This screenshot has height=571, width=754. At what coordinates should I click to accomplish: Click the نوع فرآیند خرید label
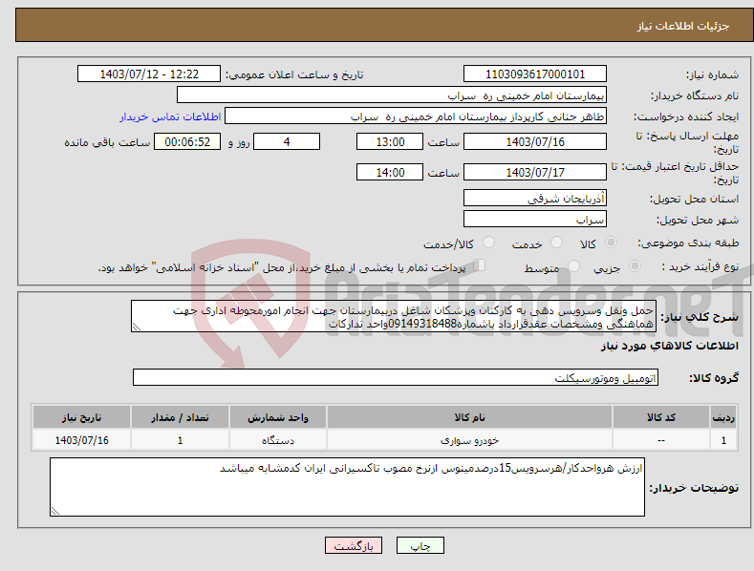[700, 266]
